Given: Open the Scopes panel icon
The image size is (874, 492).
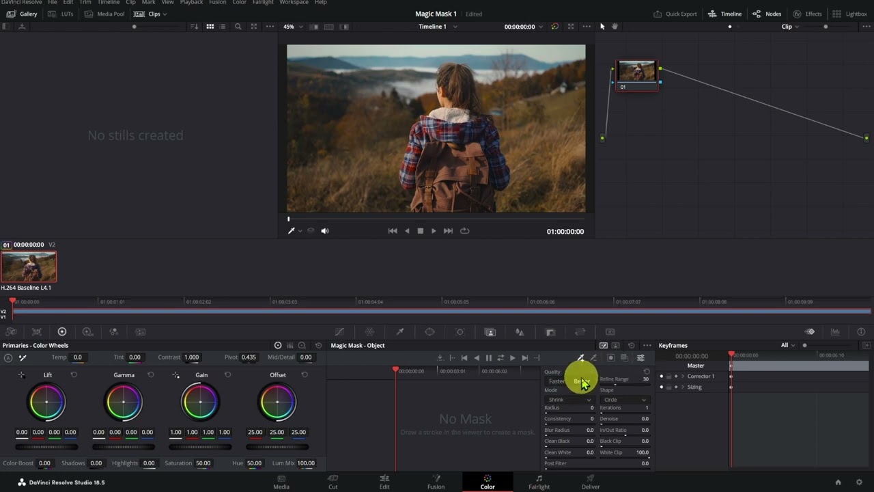Looking at the screenshot, I should (835, 332).
